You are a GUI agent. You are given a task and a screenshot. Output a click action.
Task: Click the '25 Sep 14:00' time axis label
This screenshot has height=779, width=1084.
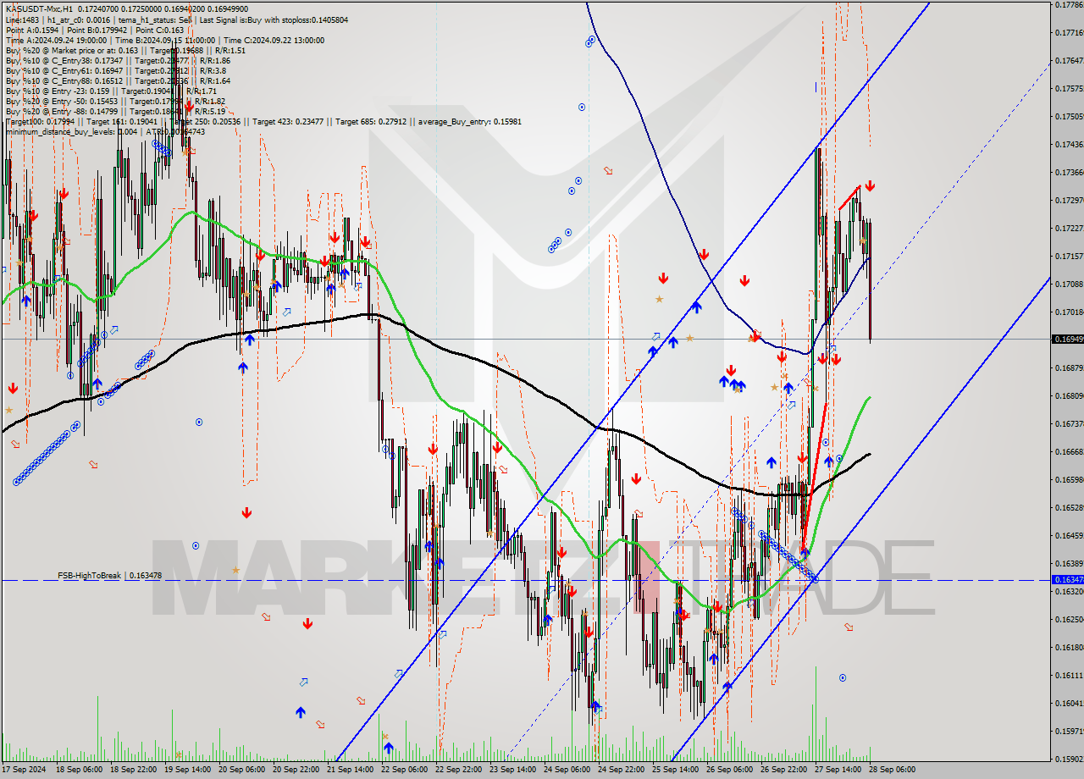[677, 770]
